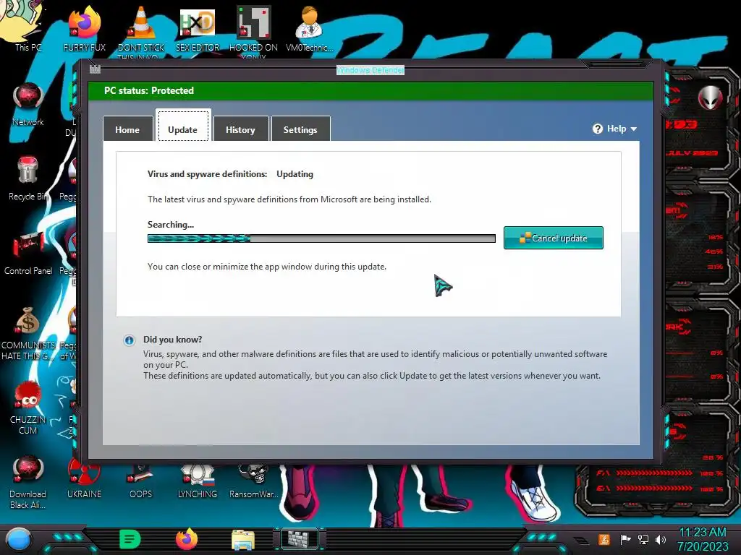Click the definitions update progress bar
The height and width of the screenshot is (555, 741).
[x=321, y=238]
